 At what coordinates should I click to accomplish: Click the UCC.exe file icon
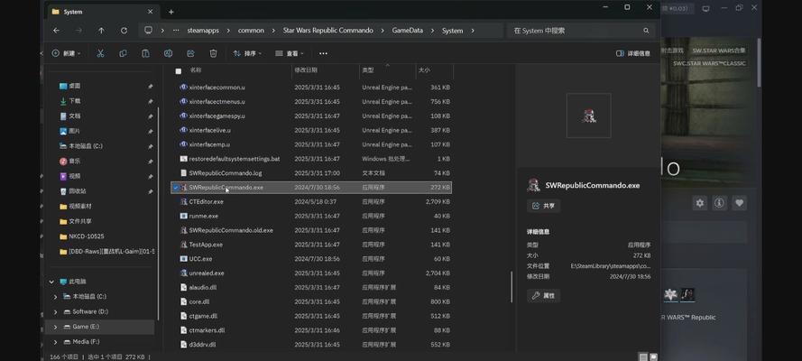(184, 259)
